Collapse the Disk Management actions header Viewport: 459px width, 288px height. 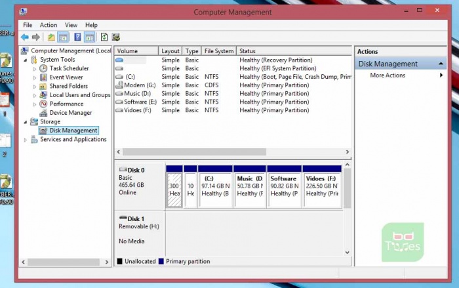(x=442, y=64)
